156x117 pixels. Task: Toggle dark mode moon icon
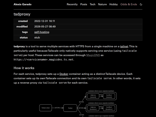141,4
